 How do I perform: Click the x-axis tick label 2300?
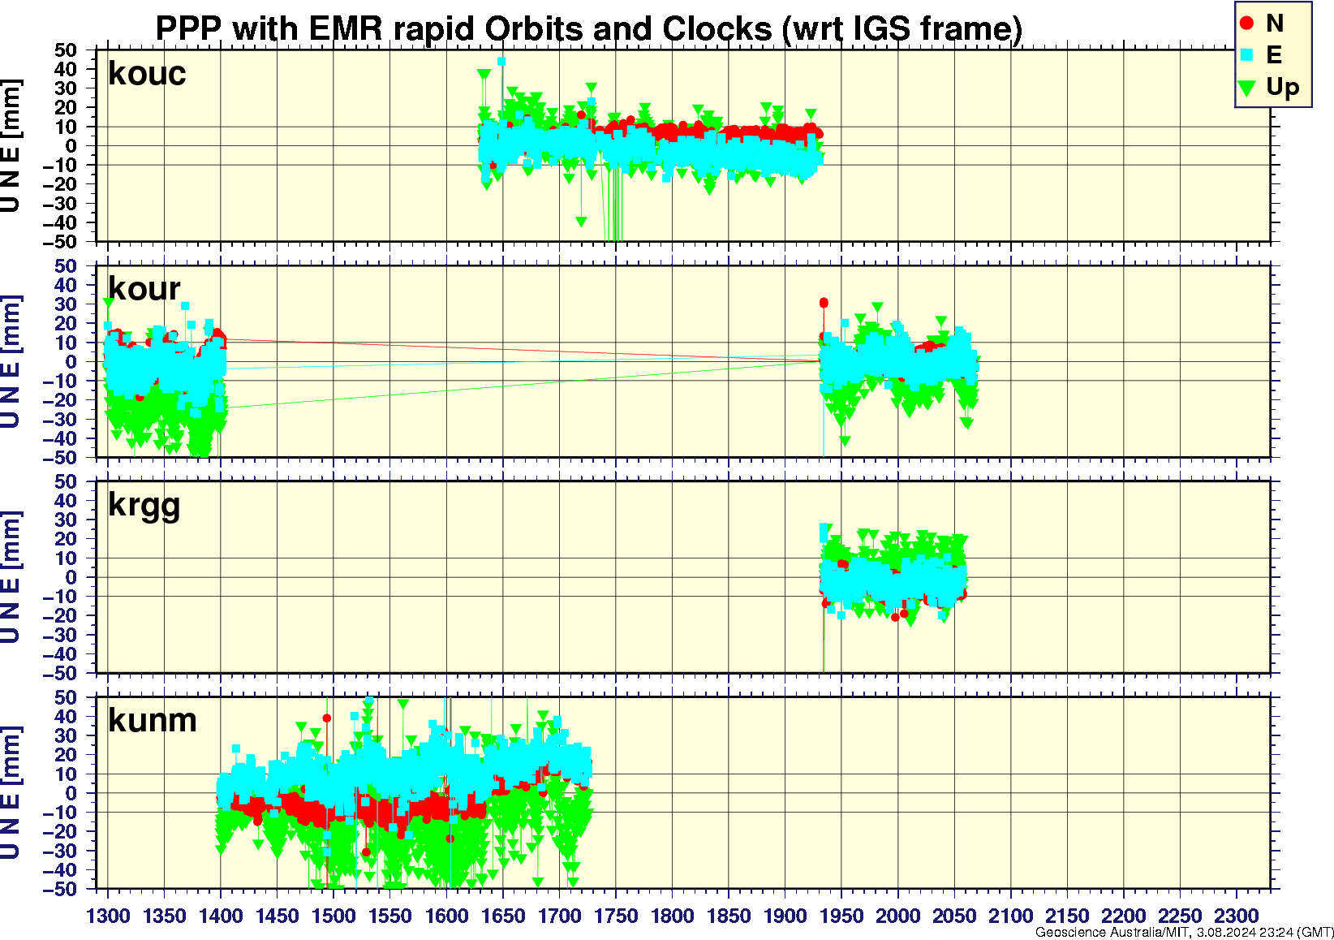pyautogui.click(x=1236, y=916)
